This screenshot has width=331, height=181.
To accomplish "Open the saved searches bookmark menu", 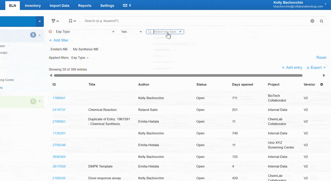I will (72, 21).
